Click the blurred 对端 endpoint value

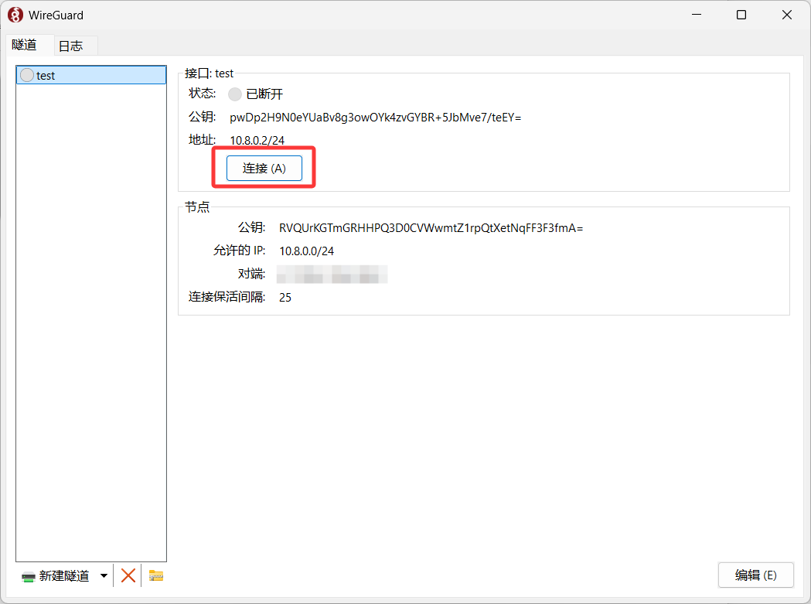click(x=332, y=274)
